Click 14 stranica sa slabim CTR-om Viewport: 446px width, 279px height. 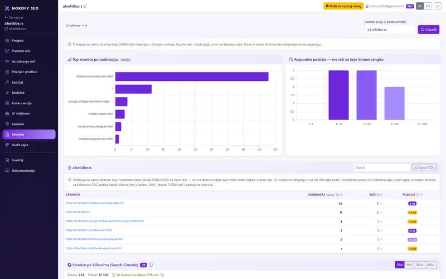point(135,275)
